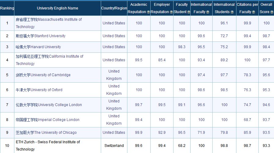Click University College London name

(49, 105)
